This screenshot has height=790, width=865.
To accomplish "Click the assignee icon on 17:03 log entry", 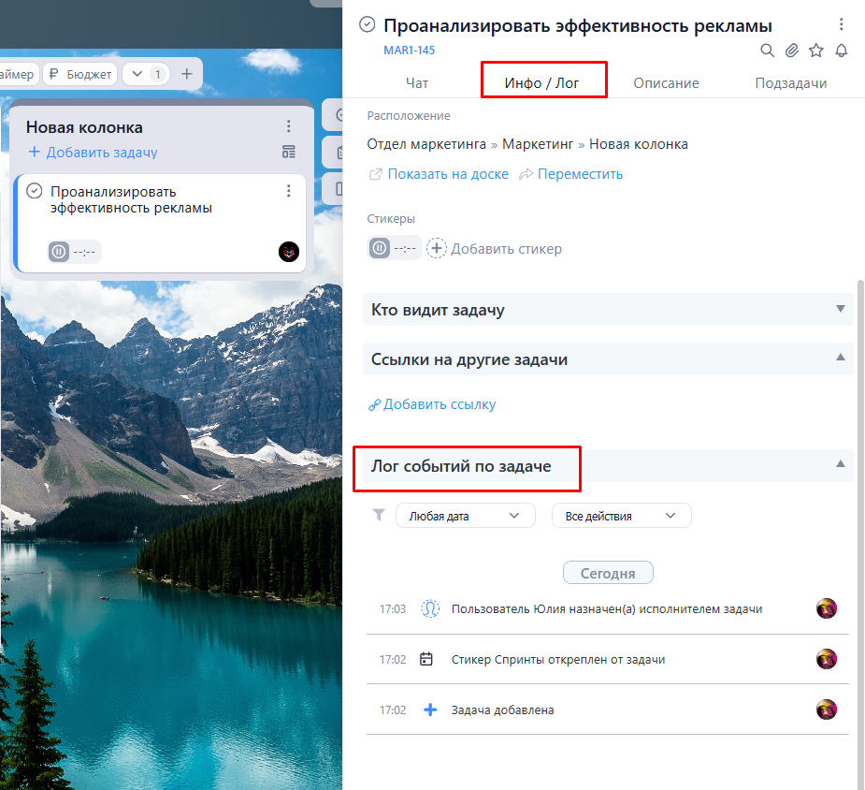I will 430,608.
